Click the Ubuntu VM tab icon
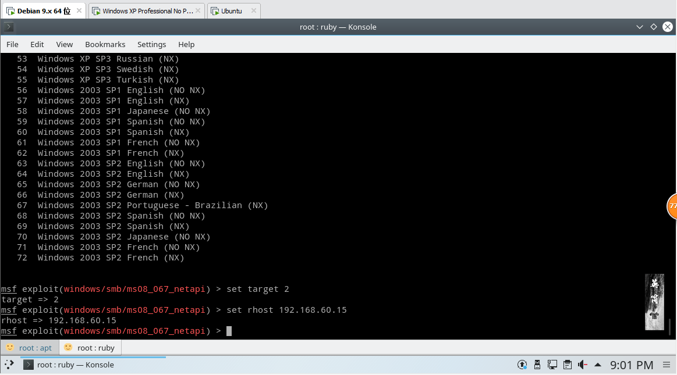This screenshot has width=677, height=375. click(x=215, y=11)
